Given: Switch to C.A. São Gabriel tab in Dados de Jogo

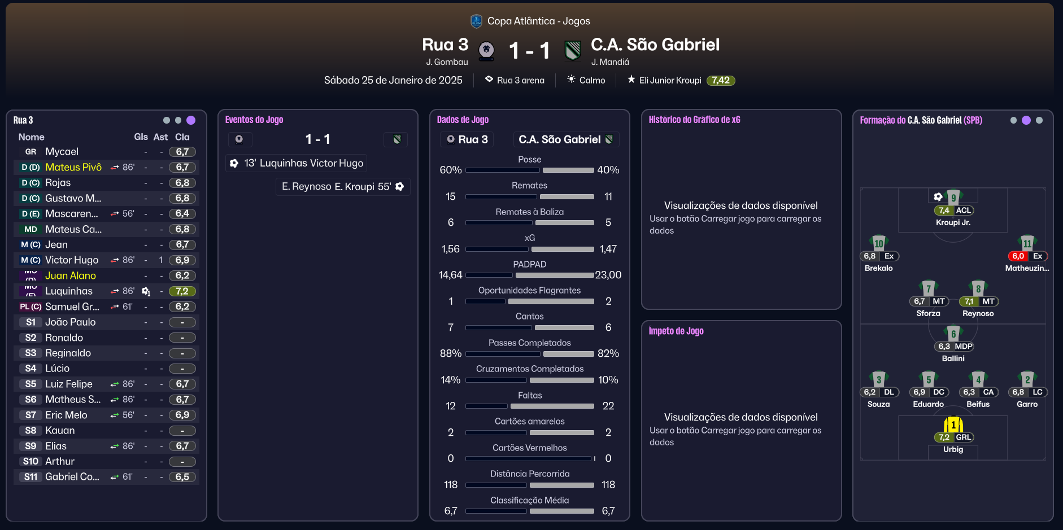Looking at the screenshot, I should 565,139.
